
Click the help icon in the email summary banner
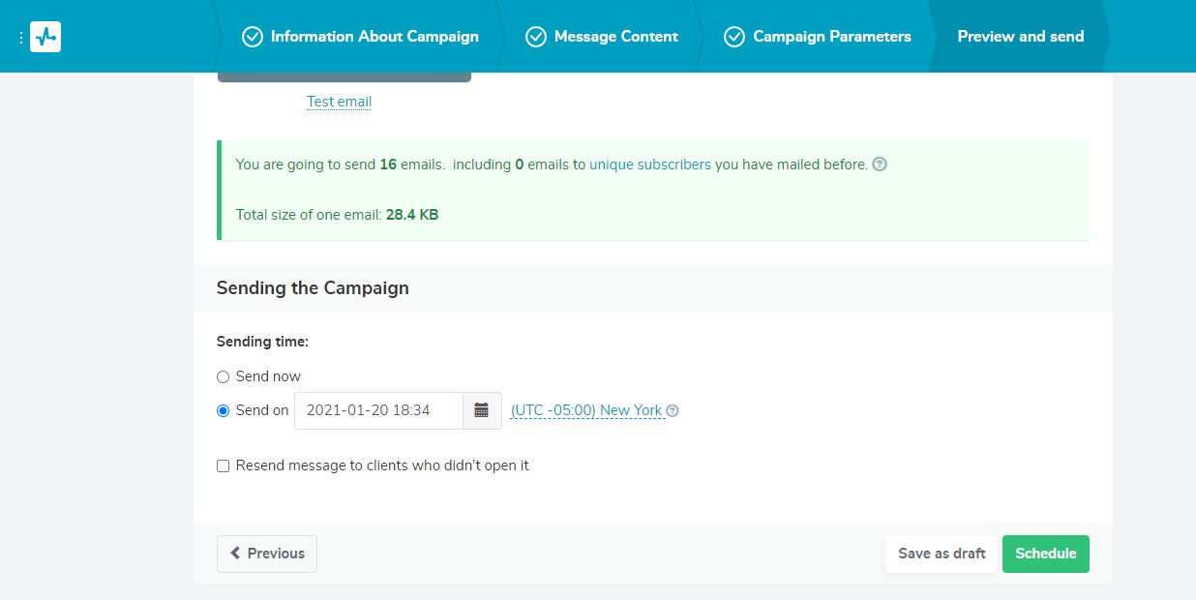click(879, 165)
